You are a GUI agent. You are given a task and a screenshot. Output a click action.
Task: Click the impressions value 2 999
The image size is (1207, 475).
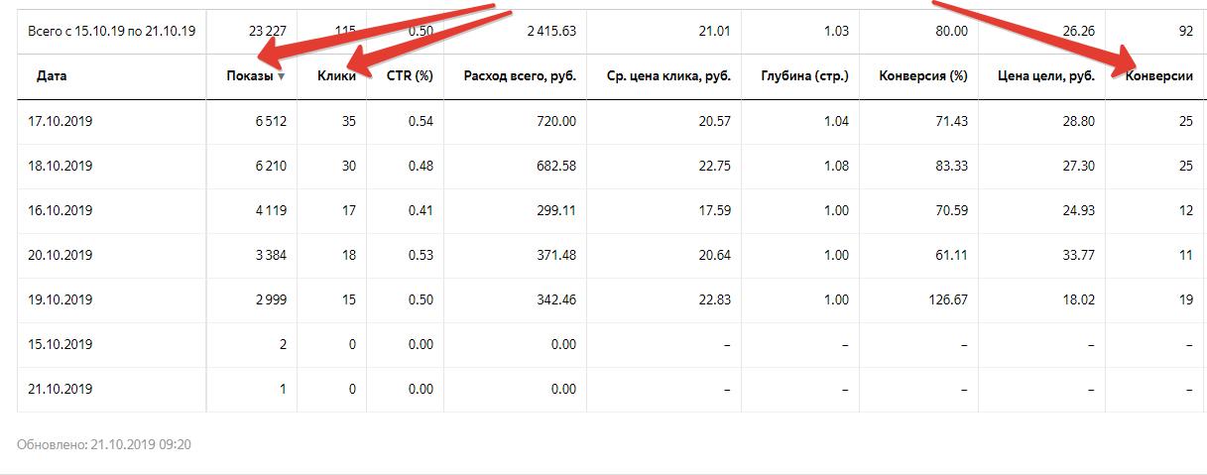click(269, 299)
